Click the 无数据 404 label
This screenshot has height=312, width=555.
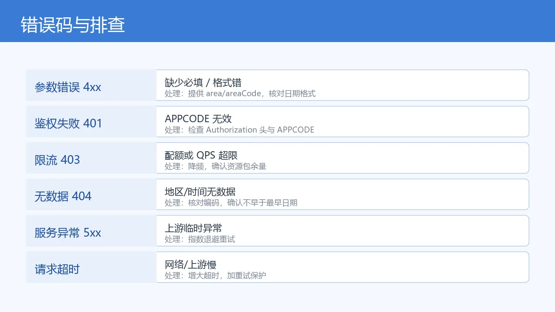(x=63, y=196)
